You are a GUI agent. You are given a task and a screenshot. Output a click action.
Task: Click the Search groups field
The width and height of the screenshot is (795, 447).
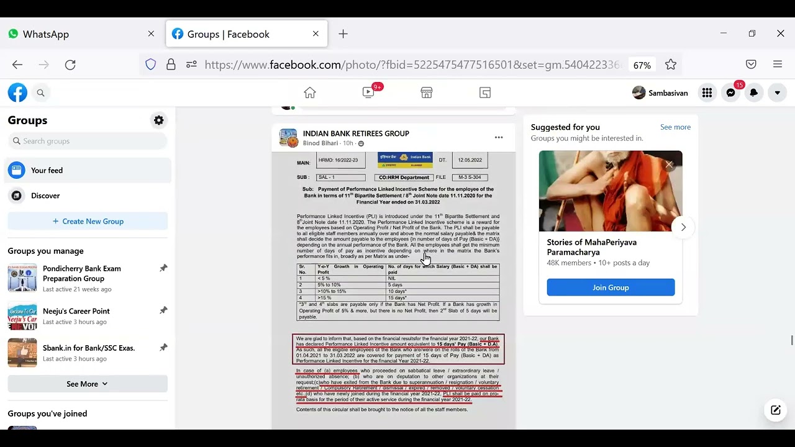[88, 141]
